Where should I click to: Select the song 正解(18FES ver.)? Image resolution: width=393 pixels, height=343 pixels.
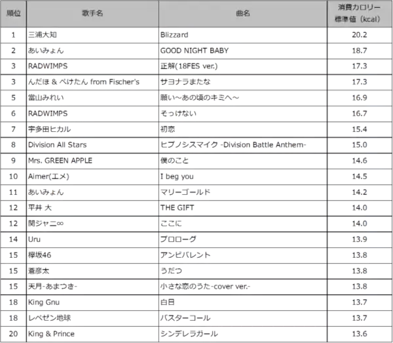click(x=189, y=66)
